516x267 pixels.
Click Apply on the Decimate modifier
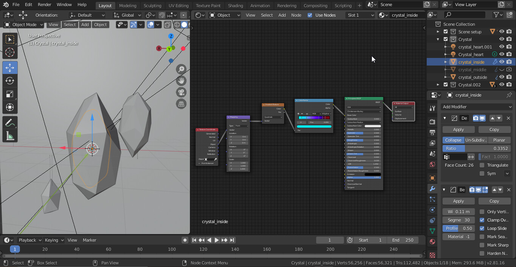pos(458,130)
